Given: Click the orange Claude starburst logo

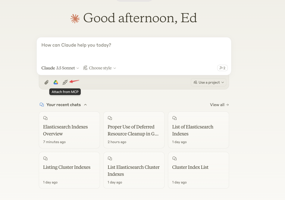Looking at the screenshot, I should tap(75, 18).
